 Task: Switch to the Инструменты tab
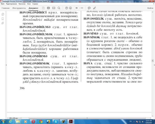[x=19, y=8]
